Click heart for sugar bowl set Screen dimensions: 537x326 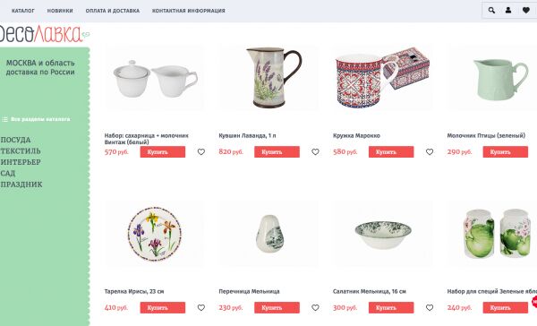click(x=201, y=152)
